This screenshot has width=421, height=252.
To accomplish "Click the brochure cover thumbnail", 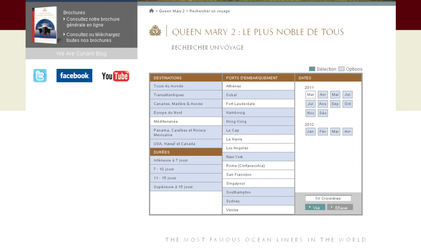I will pyautogui.click(x=45, y=24).
